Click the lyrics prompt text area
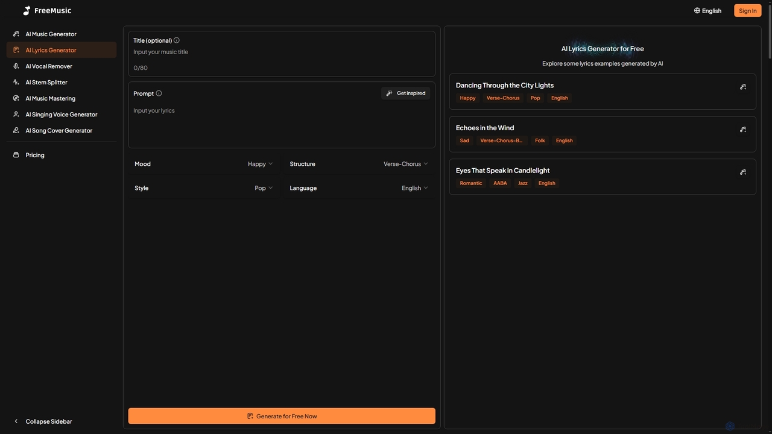This screenshot has height=434, width=772. [282, 124]
